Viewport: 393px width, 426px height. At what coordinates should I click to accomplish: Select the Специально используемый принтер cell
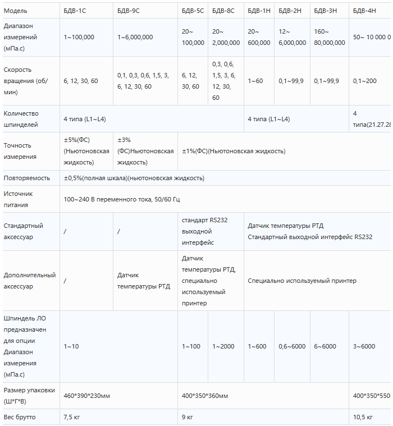pos(317,281)
